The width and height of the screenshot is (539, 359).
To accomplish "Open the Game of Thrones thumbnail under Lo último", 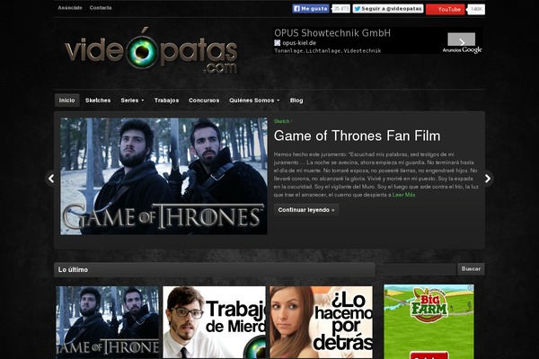I will pyautogui.click(x=108, y=322).
